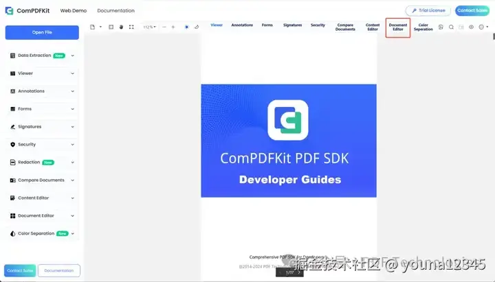Expand the Signatures sidebar section chevron
Screen dimensions: 495x282
coord(73,127)
